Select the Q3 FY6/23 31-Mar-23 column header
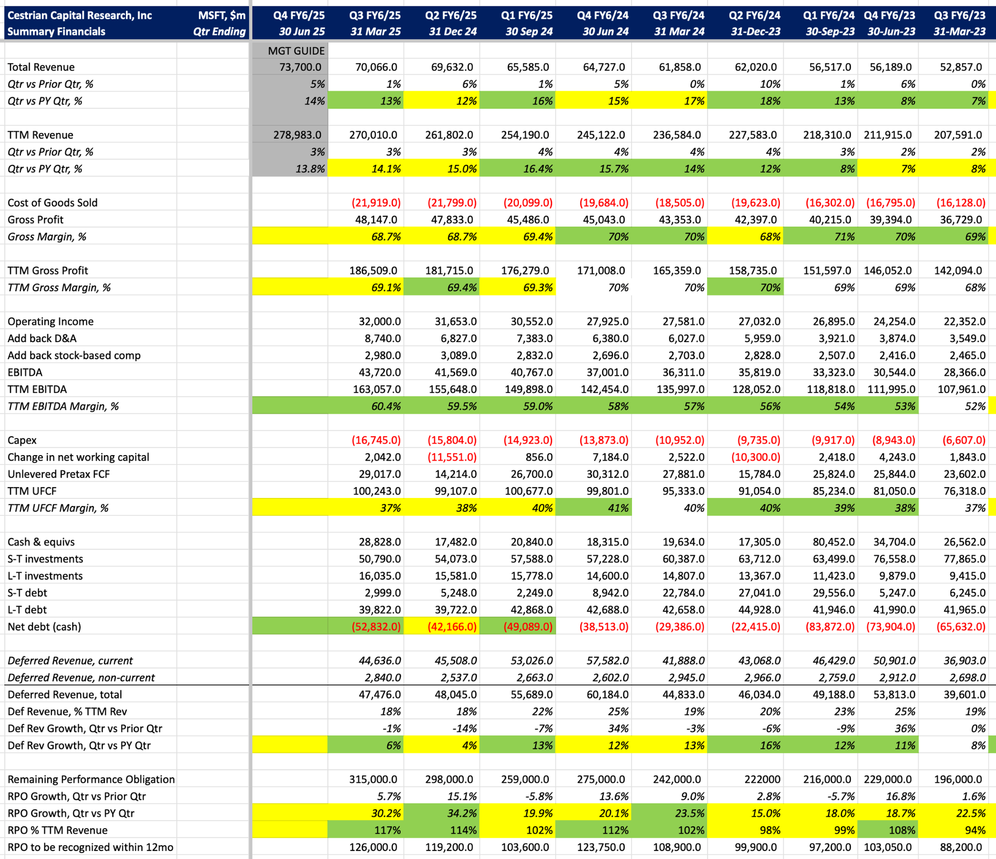 click(959, 23)
